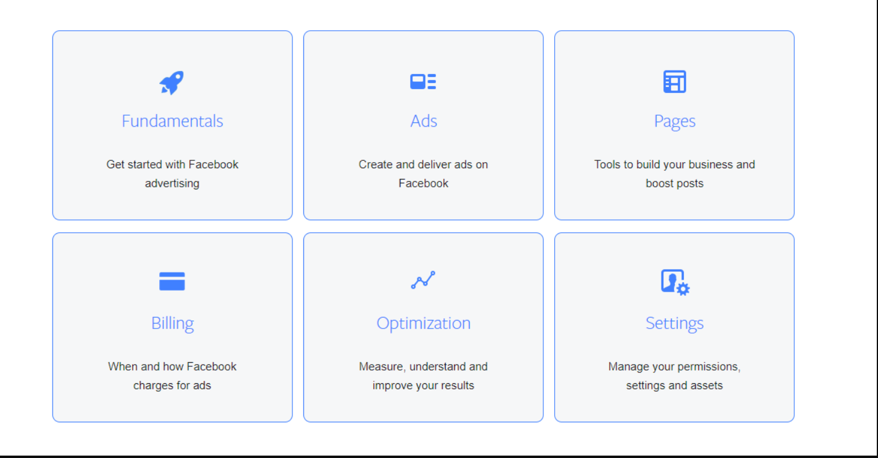Click the credit card icon above Billing
This screenshot has height=458, width=878.
[172, 281]
